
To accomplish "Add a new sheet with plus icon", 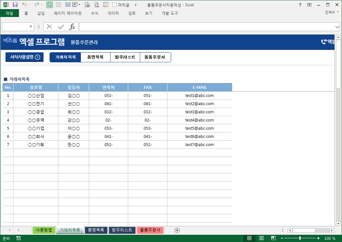I will tap(177, 230).
